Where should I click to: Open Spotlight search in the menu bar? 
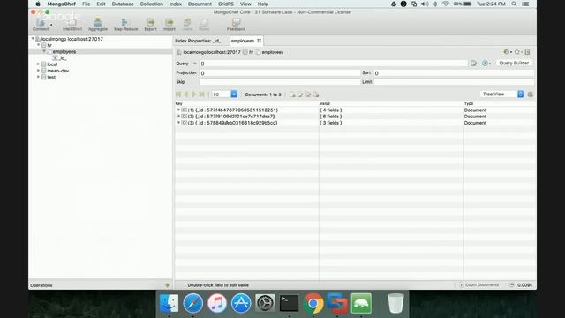pos(514,4)
